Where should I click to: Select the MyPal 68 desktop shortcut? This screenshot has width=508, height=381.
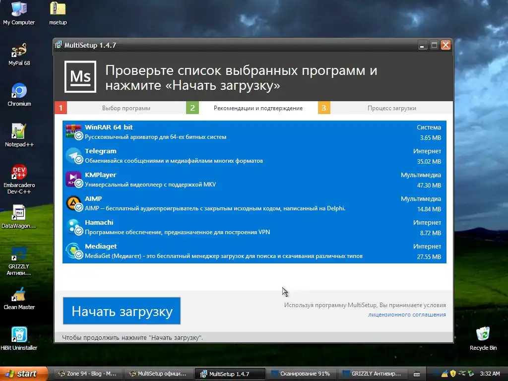[19, 55]
